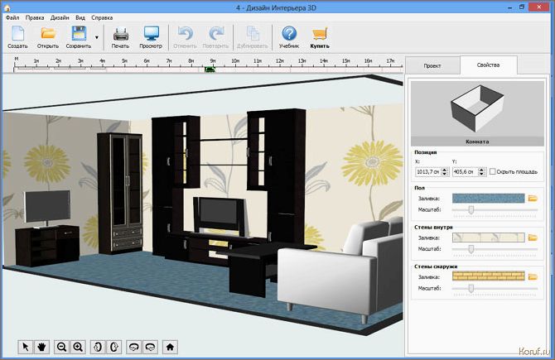
Task: Expand the Сохранить dropdown arrow
Action: click(97, 37)
